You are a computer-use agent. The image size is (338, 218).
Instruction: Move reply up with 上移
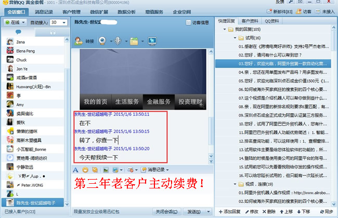pyautogui.click(x=287, y=212)
